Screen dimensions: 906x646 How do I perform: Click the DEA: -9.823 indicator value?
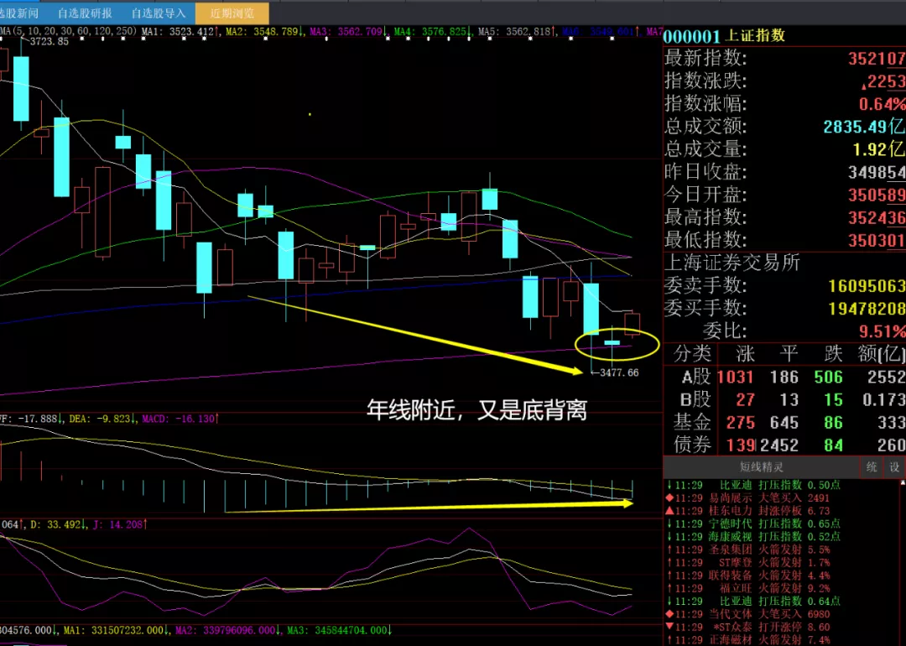click(x=102, y=419)
